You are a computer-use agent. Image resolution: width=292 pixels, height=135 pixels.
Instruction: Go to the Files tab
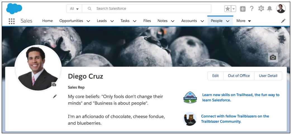[147, 21]
